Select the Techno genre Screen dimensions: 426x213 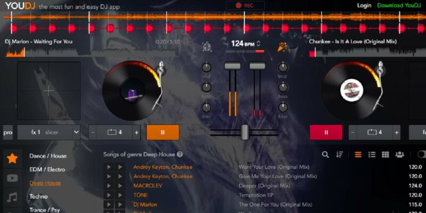pyautogui.click(x=38, y=196)
